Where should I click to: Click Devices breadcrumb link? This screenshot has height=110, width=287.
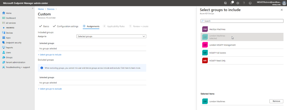click(x=51, y=9)
